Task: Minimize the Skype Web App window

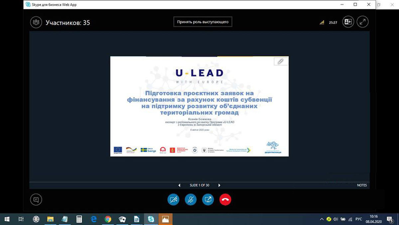Action: click(x=342, y=5)
